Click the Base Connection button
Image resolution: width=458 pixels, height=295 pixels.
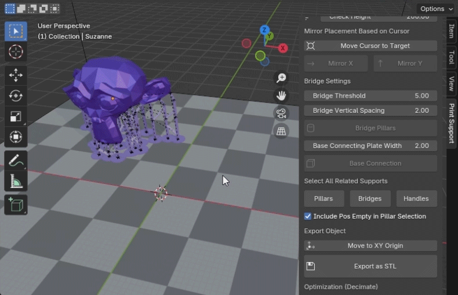point(370,163)
